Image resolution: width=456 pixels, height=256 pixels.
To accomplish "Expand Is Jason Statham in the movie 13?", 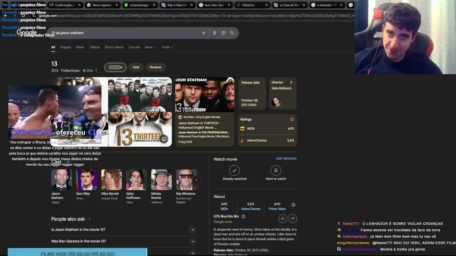I will (x=123, y=230).
